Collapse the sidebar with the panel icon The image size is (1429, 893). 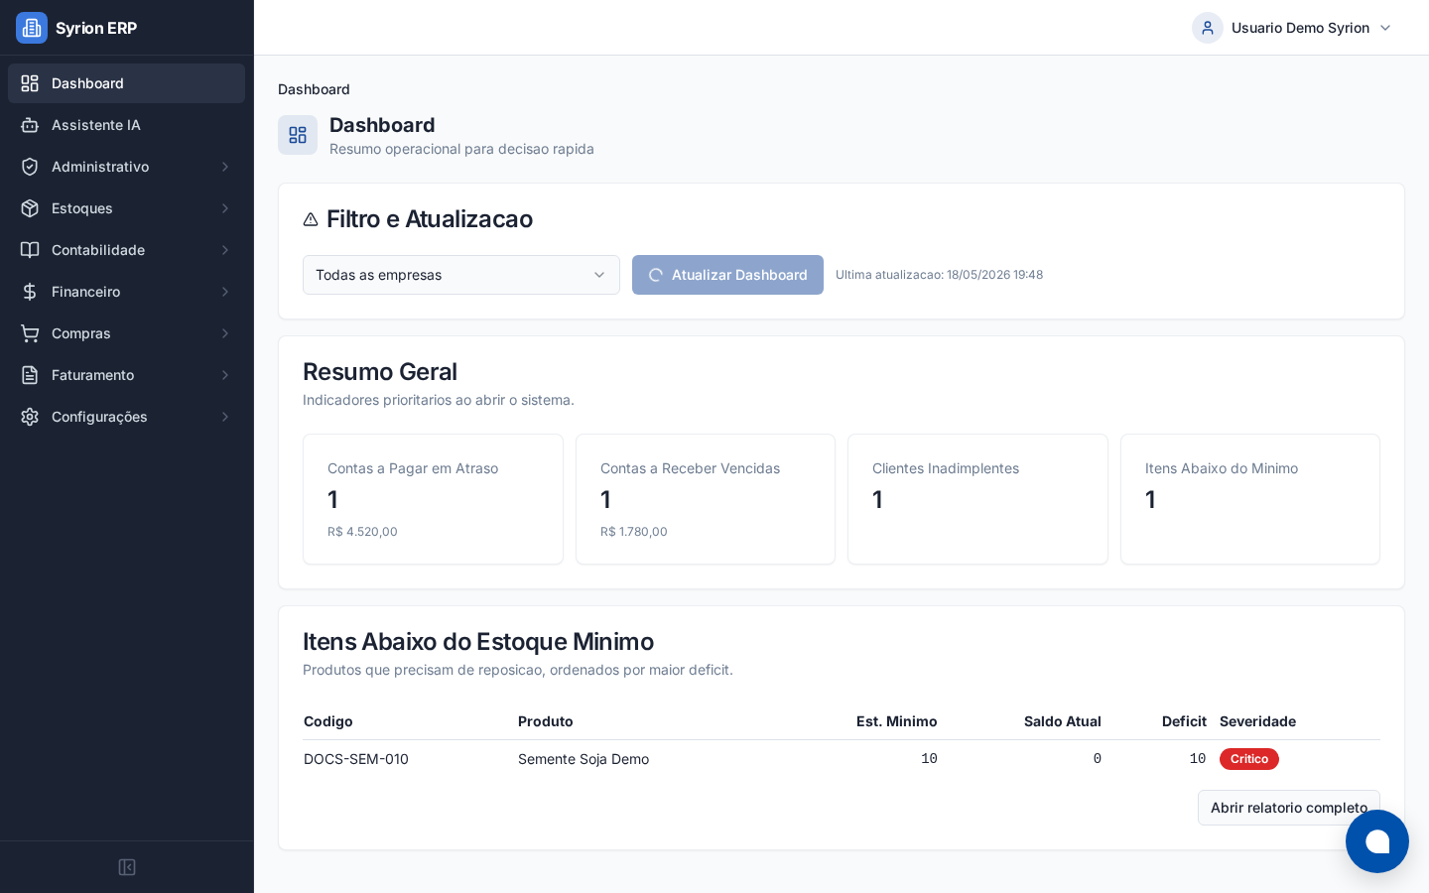(127, 867)
